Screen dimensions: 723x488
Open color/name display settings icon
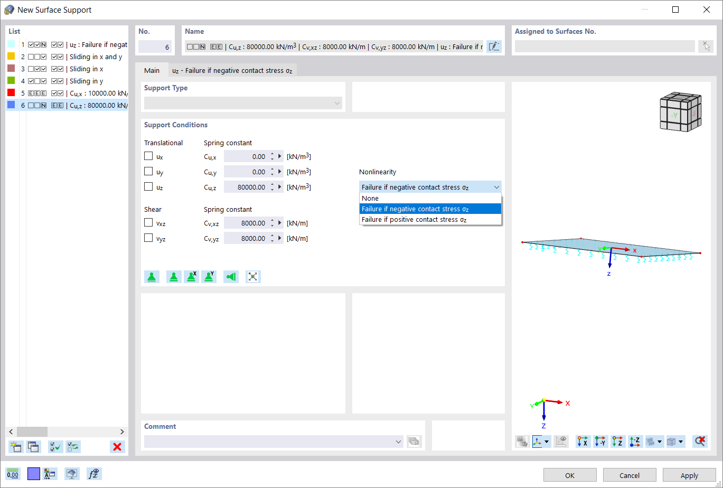51,474
